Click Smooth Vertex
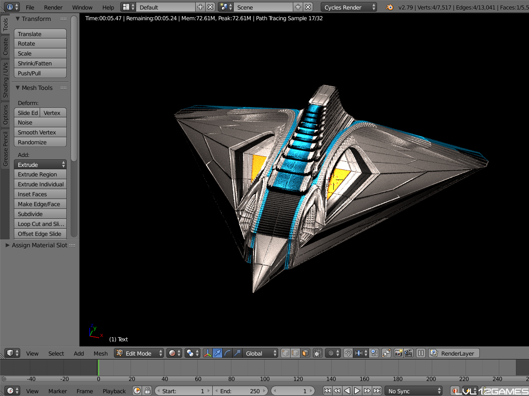 (x=40, y=132)
